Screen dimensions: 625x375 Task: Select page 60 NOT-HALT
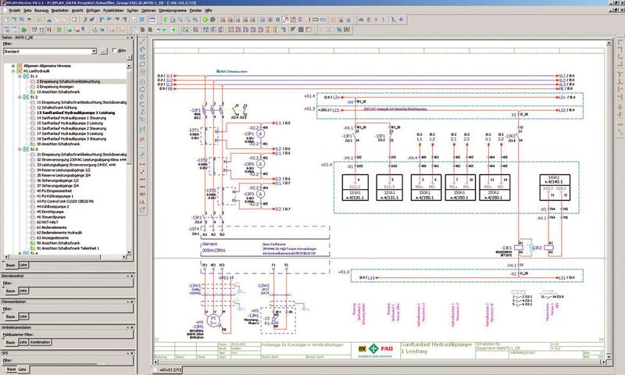point(48,222)
